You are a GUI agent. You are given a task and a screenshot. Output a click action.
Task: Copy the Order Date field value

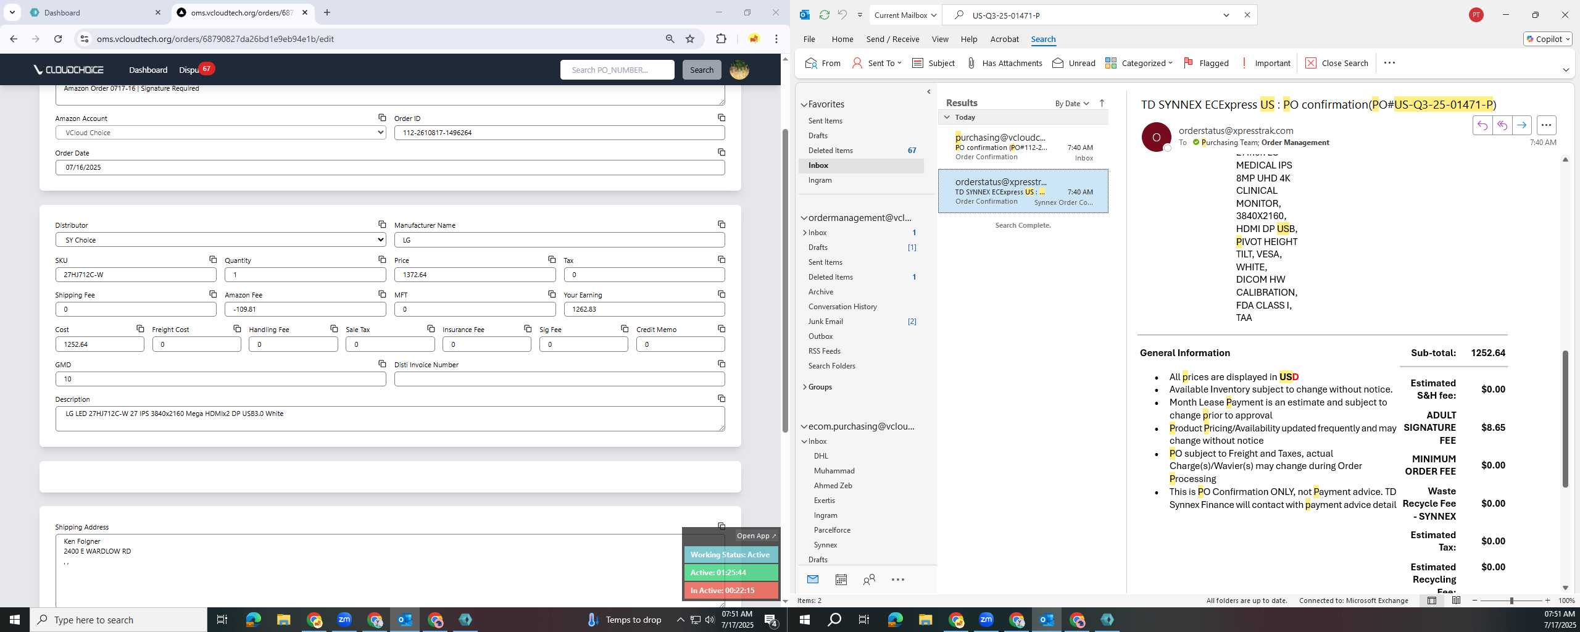[x=721, y=152]
